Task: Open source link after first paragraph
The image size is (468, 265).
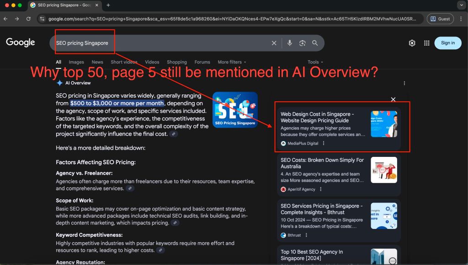Action: 173,134
